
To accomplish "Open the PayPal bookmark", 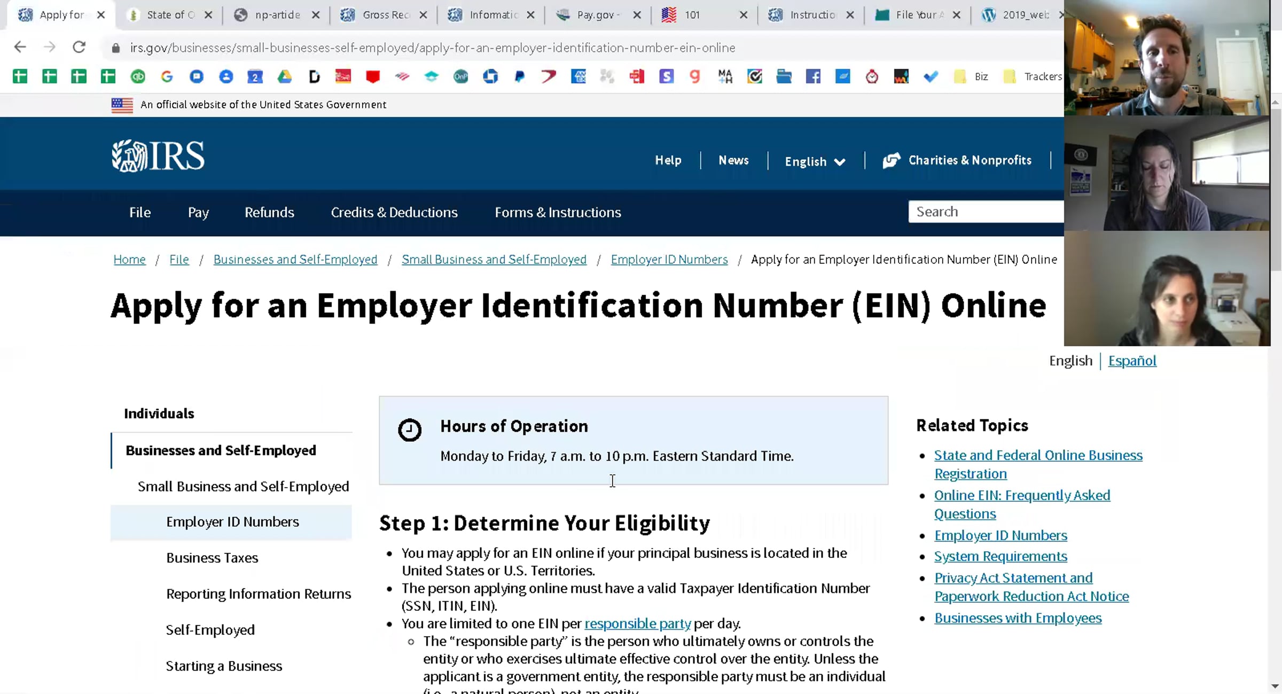I will coord(519,77).
